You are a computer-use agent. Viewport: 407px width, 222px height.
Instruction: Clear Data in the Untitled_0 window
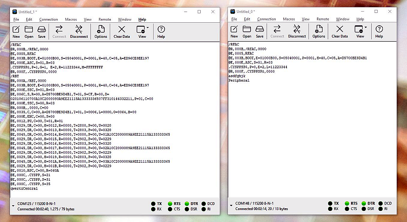(x=339, y=31)
